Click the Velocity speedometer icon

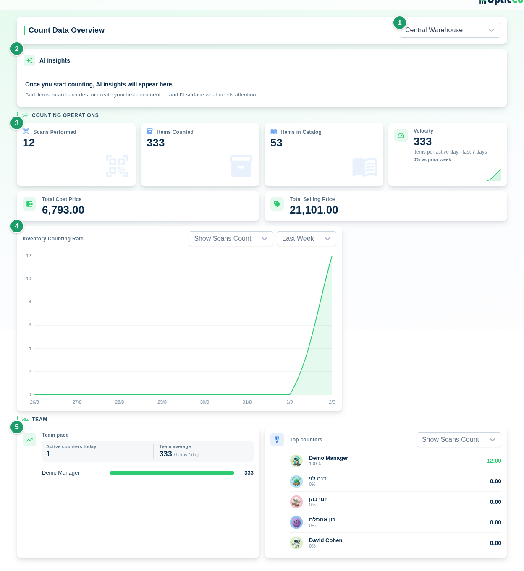401,136
